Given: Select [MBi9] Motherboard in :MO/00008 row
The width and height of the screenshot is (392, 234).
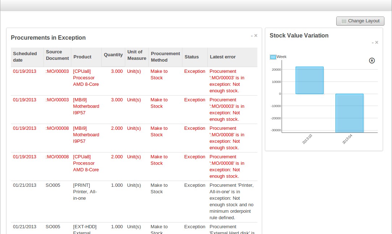Looking at the screenshot, I should point(86,135).
